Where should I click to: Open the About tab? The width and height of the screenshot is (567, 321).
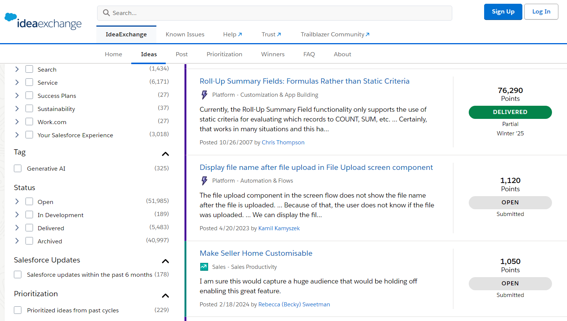[343, 54]
